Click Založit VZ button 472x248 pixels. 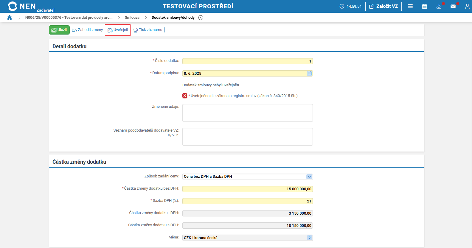pyautogui.click(x=383, y=6)
